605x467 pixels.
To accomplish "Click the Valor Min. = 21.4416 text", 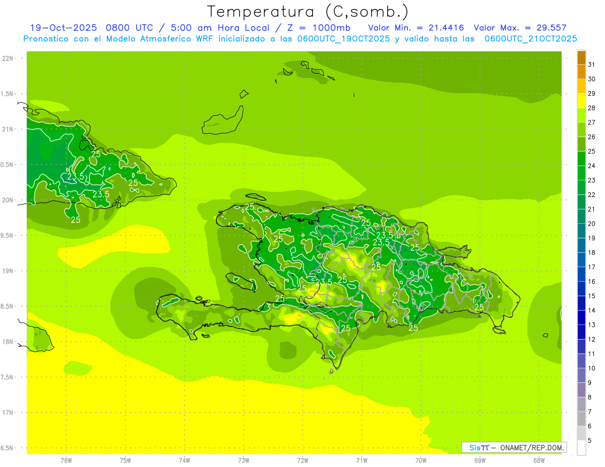I will (416, 28).
